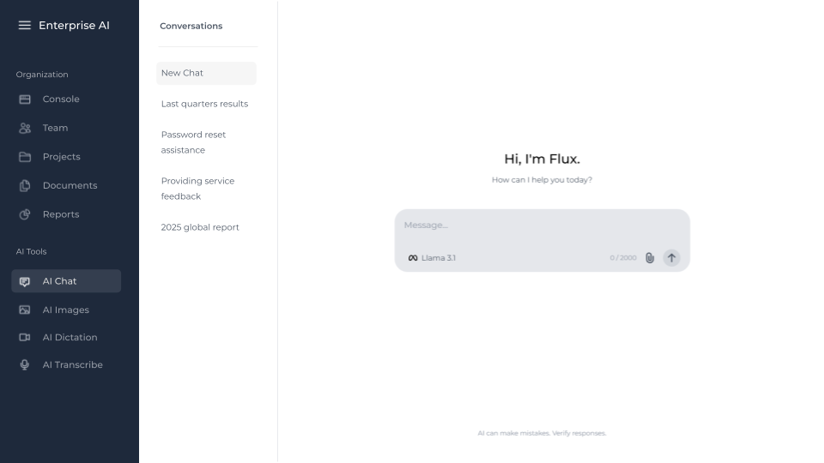
Task: Select Providing service feedback conversation
Action: [197, 189]
